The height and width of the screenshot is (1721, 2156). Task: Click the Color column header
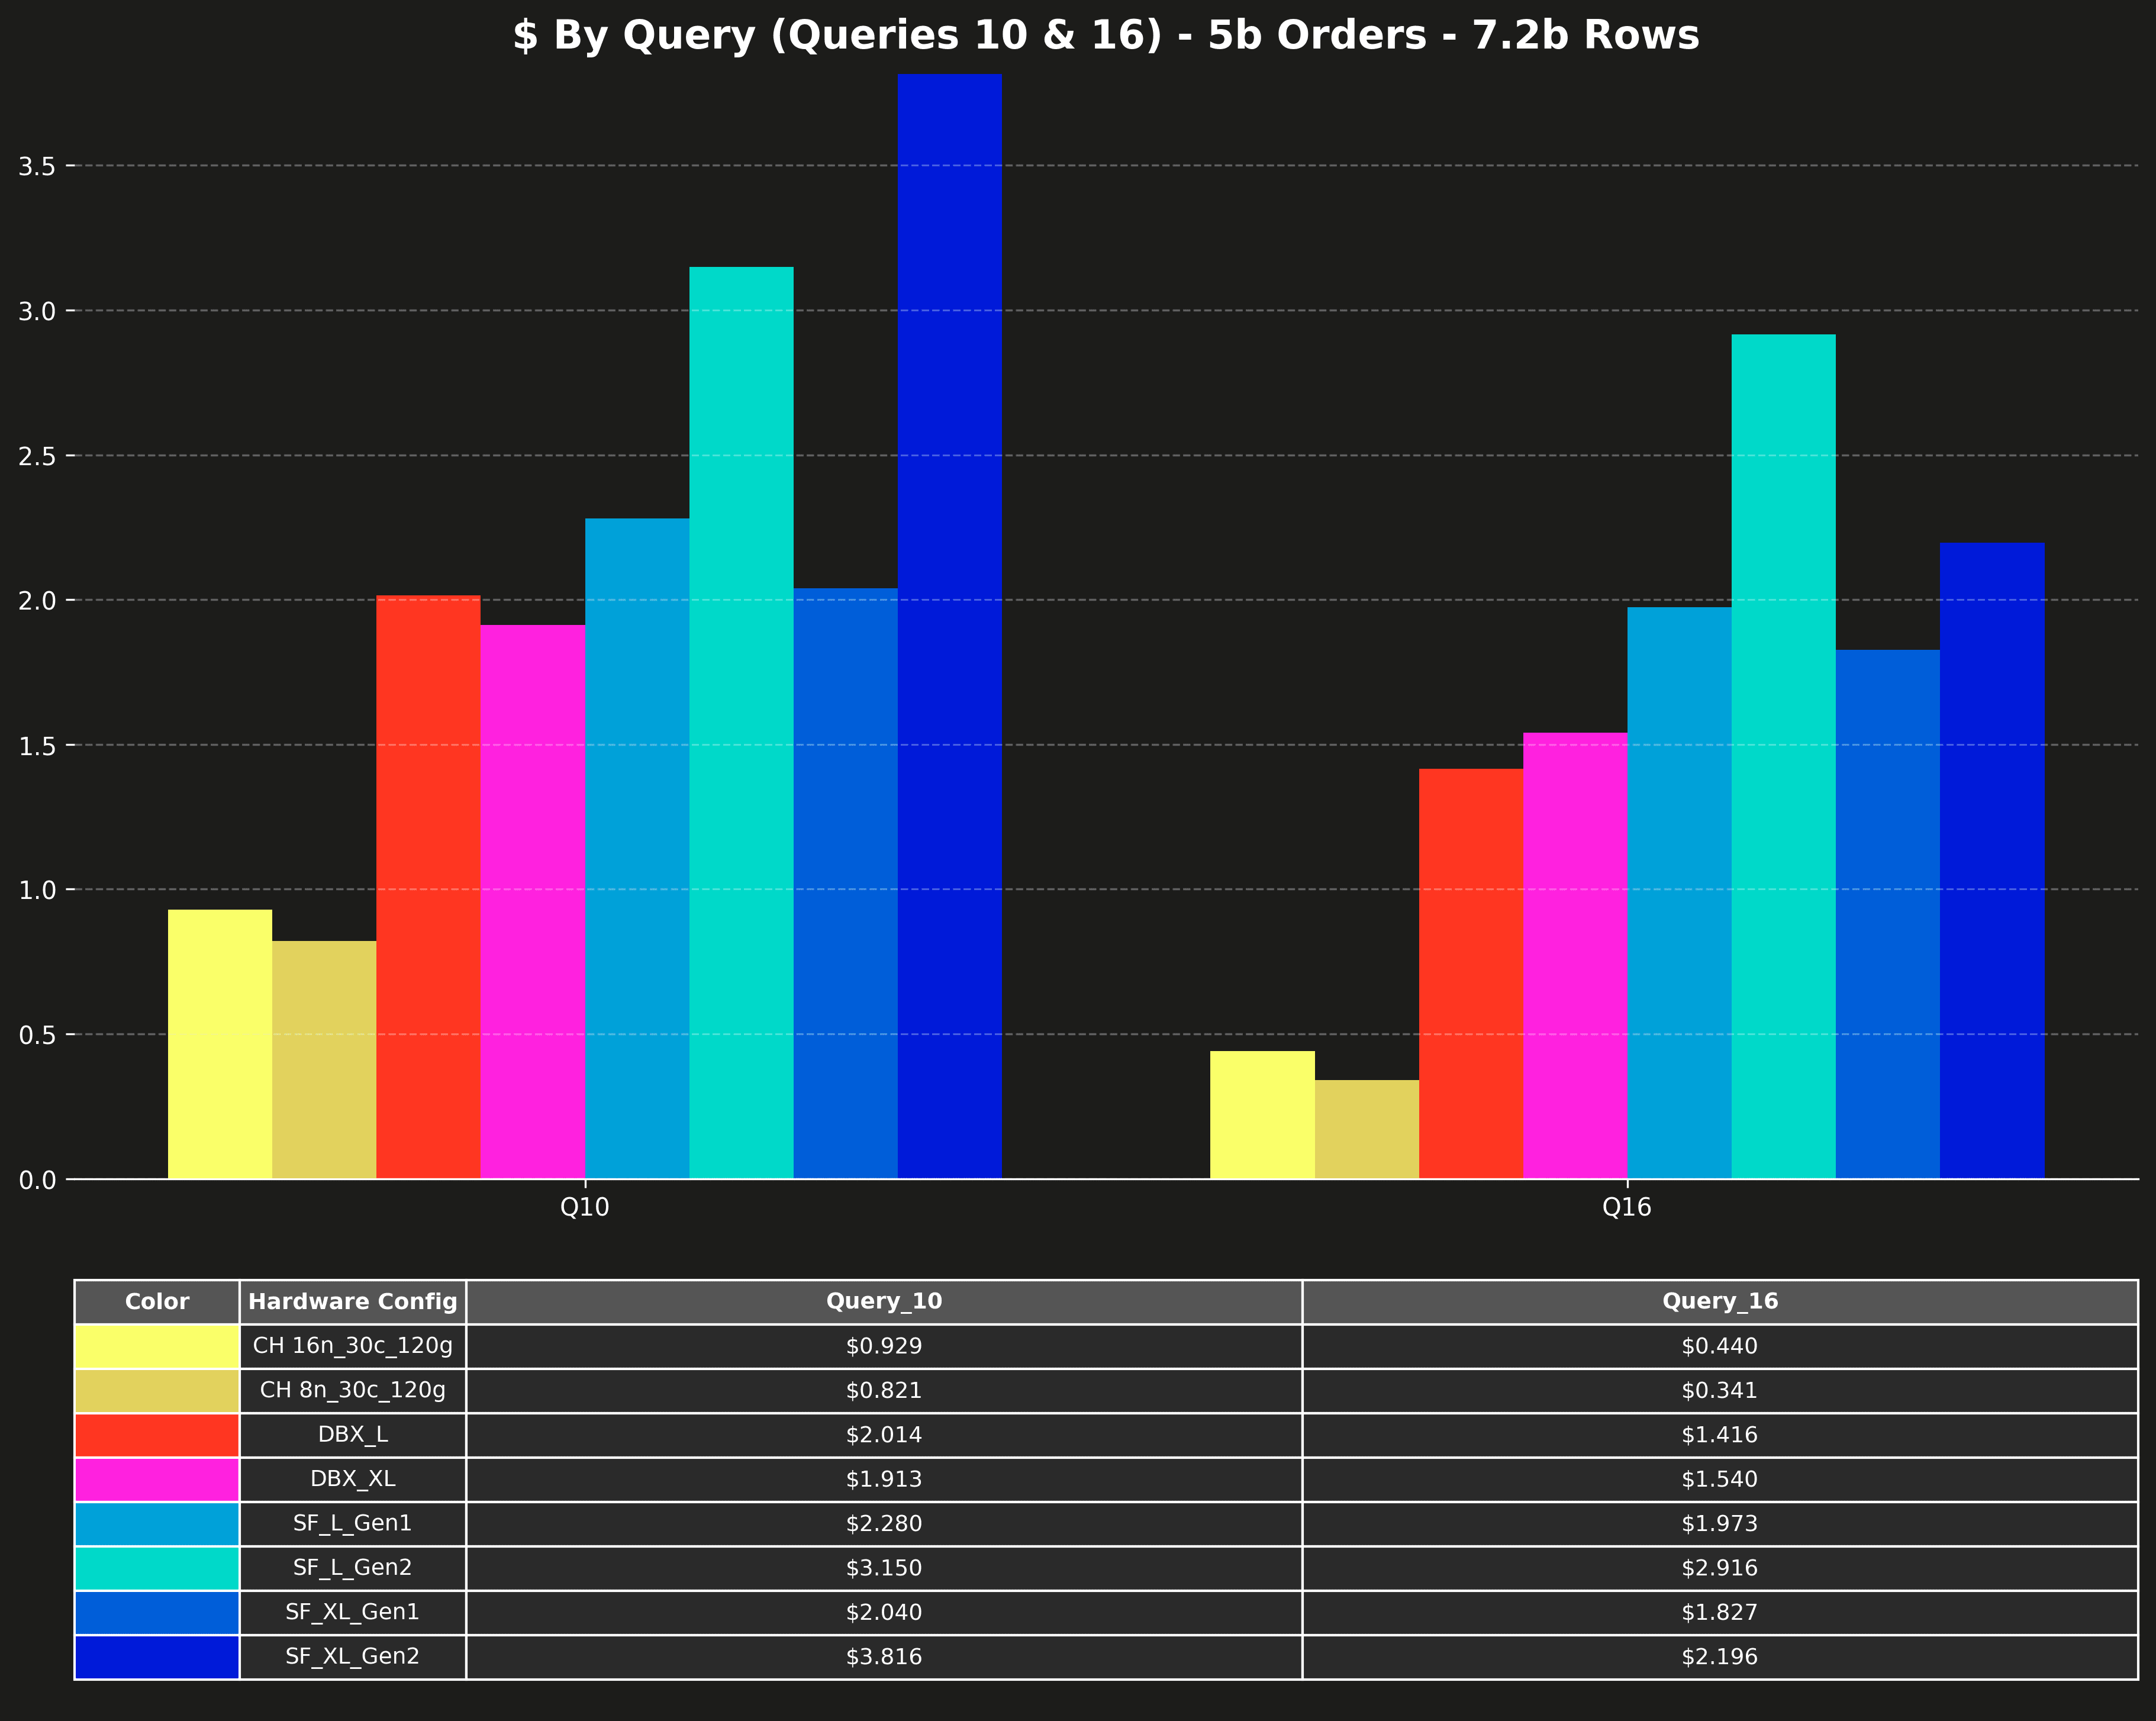pos(157,1301)
